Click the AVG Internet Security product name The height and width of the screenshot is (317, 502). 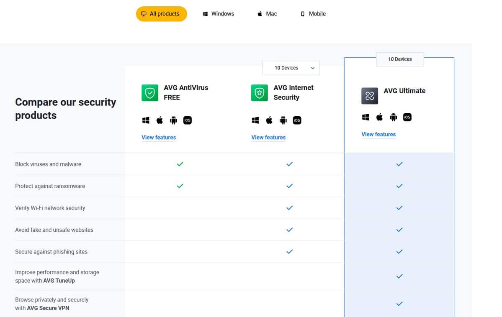coord(293,92)
